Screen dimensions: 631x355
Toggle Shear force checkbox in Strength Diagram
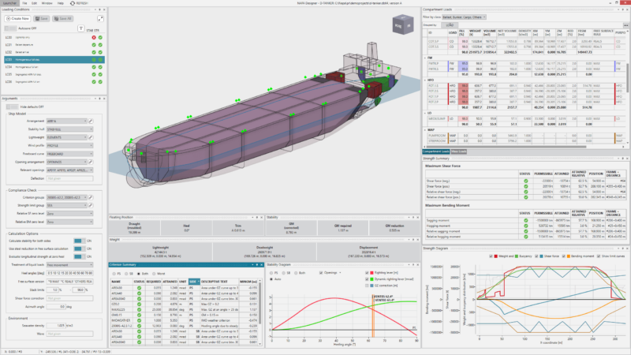click(x=536, y=256)
